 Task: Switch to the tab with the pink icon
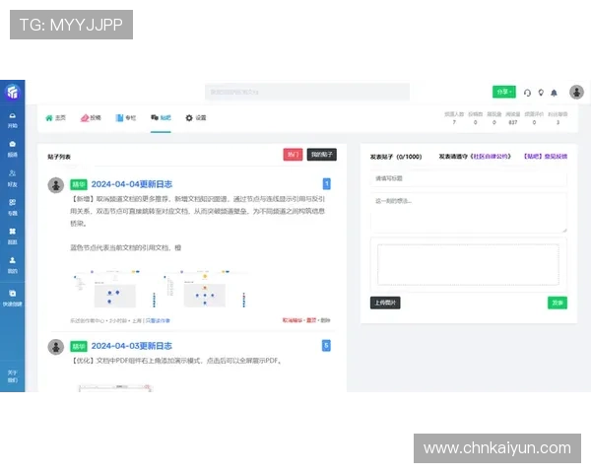tap(91, 117)
